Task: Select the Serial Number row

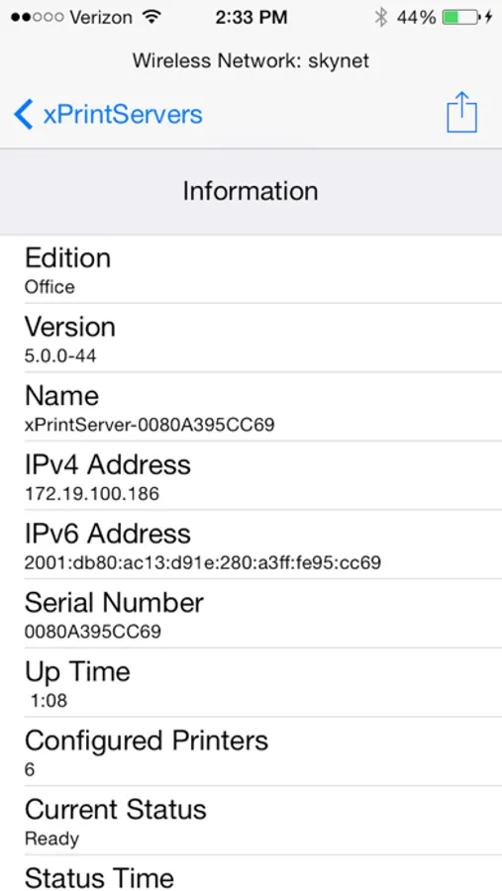Action: click(x=251, y=614)
